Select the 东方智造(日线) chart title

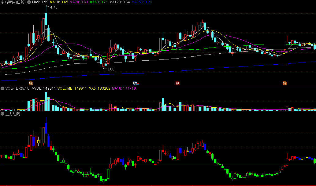coord(13,2)
